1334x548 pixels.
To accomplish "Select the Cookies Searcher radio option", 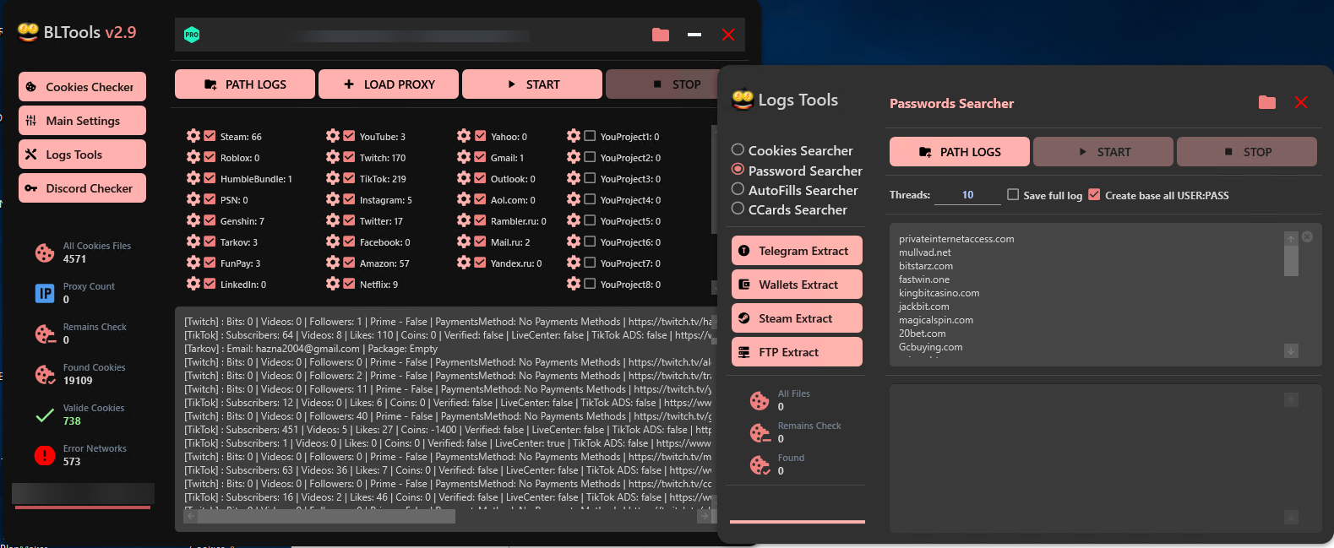I will [738, 149].
